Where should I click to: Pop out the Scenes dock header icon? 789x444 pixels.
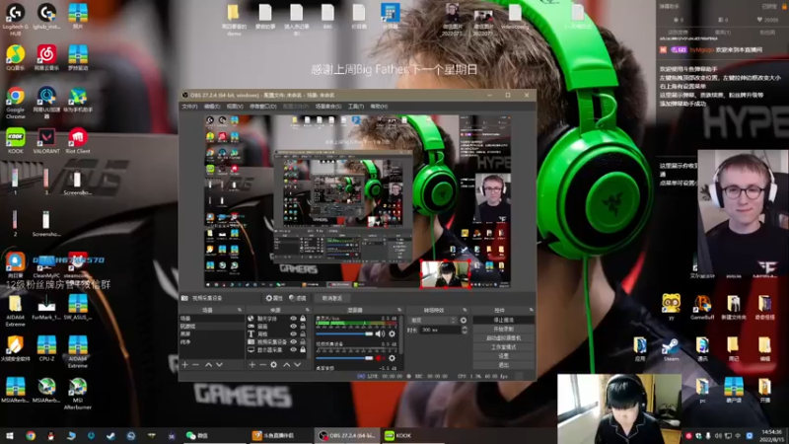[x=240, y=310]
